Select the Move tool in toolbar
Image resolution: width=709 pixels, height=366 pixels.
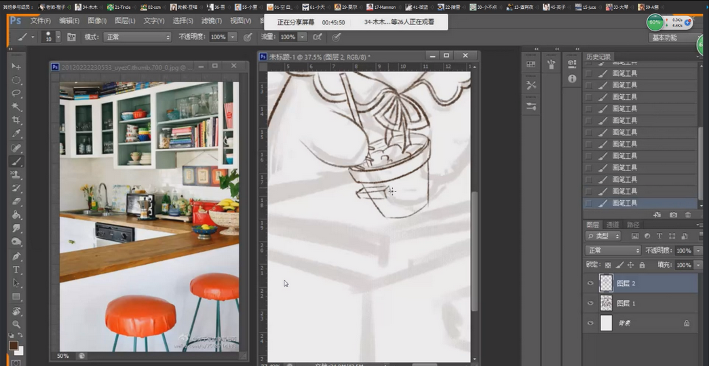(x=16, y=67)
